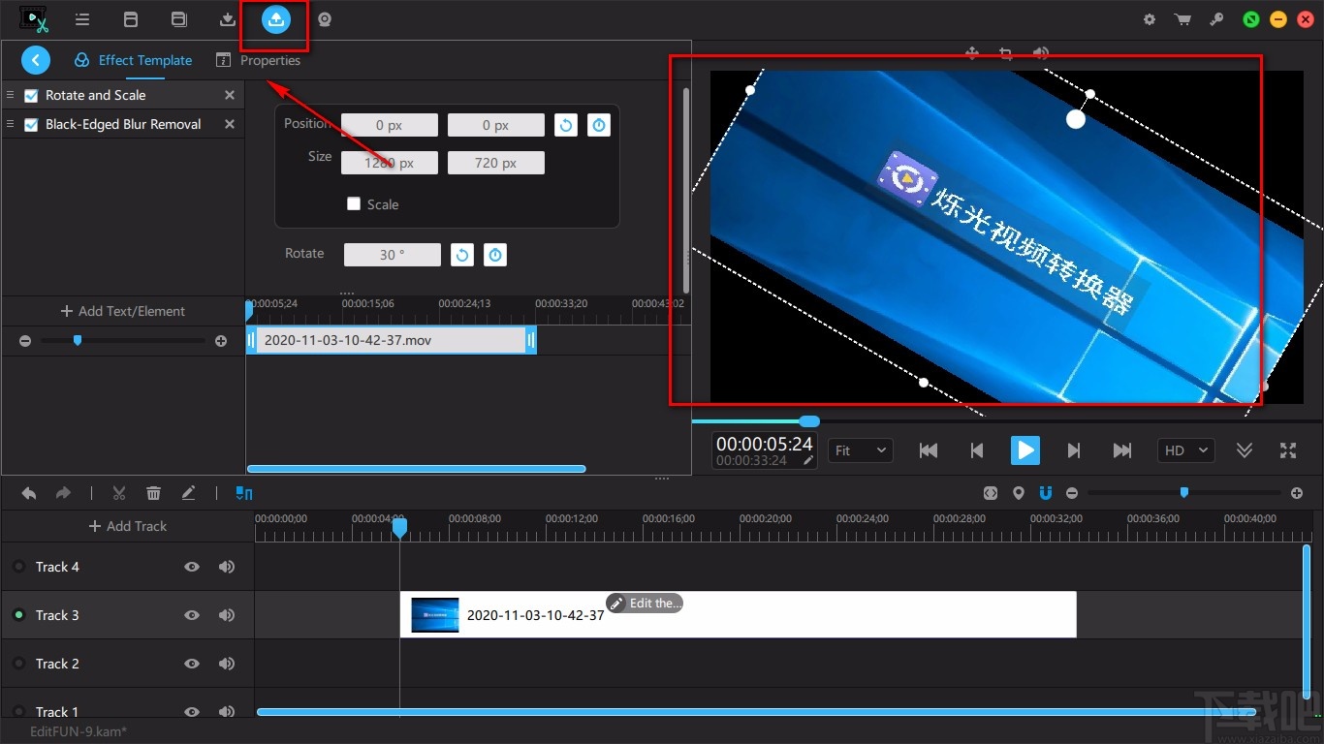Click the blue back arrow button

pos(35,60)
